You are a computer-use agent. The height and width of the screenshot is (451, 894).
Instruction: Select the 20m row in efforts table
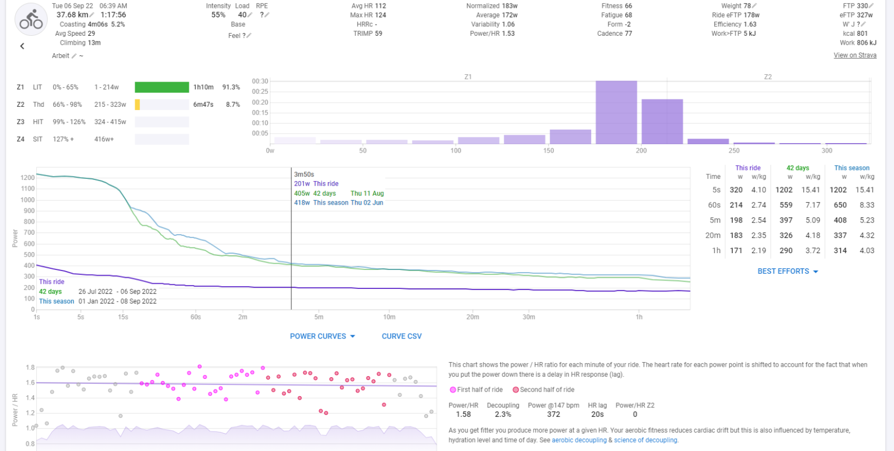click(x=790, y=235)
